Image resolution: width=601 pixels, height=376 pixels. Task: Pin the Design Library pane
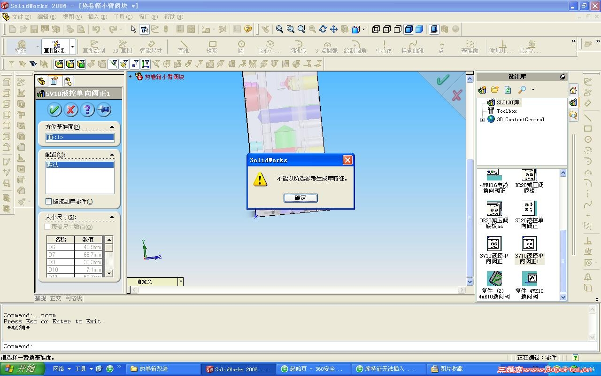click(562, 77)
